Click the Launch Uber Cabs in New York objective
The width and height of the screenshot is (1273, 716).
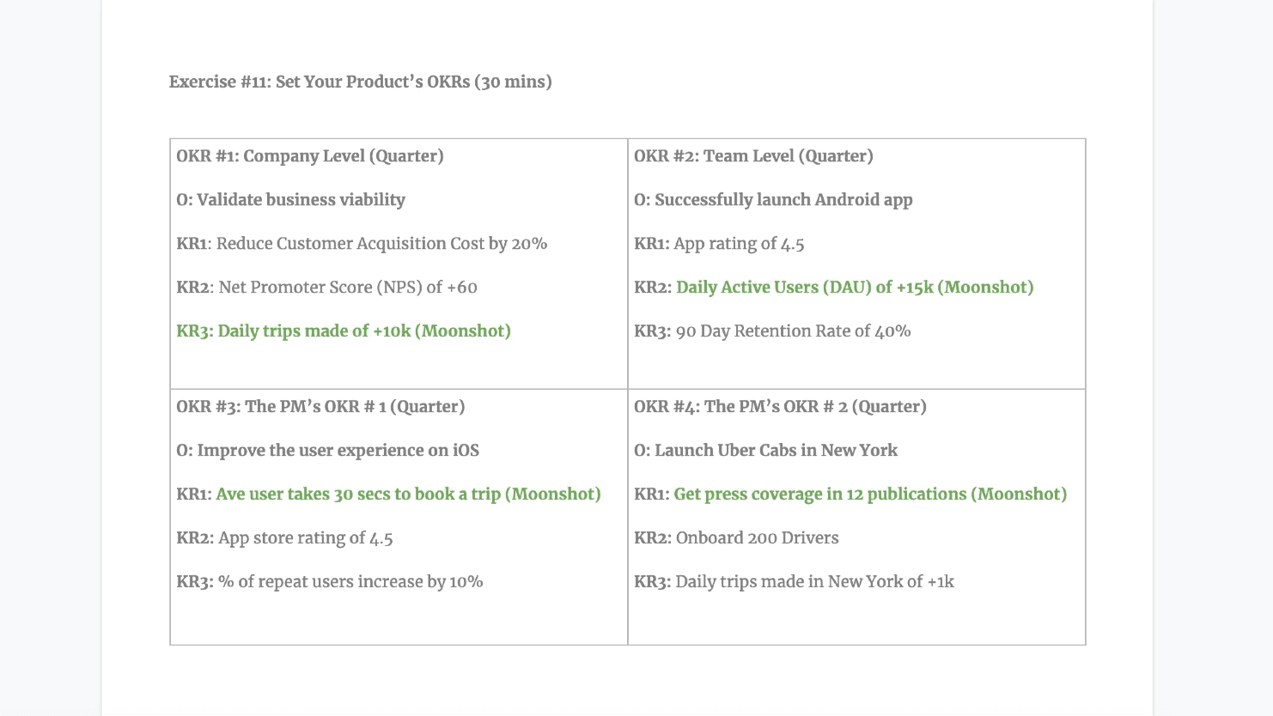765,451
